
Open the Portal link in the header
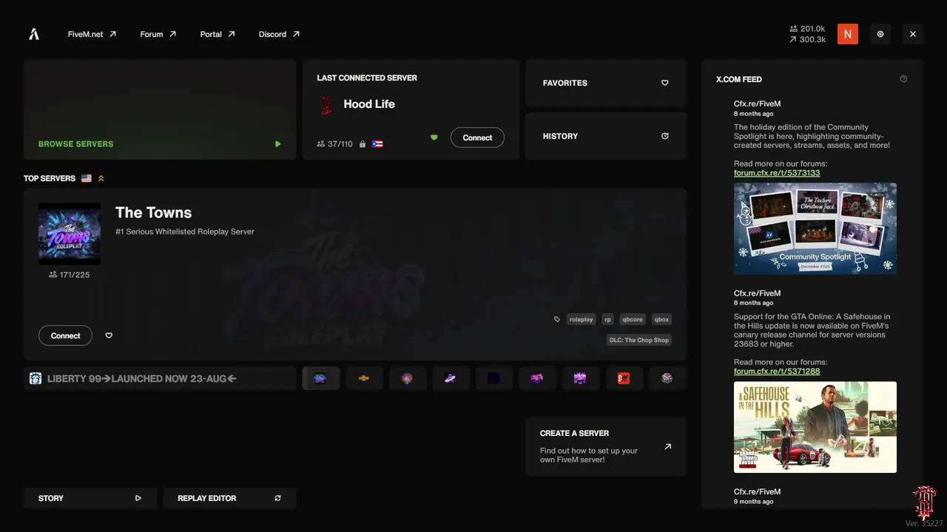[218, 34]
